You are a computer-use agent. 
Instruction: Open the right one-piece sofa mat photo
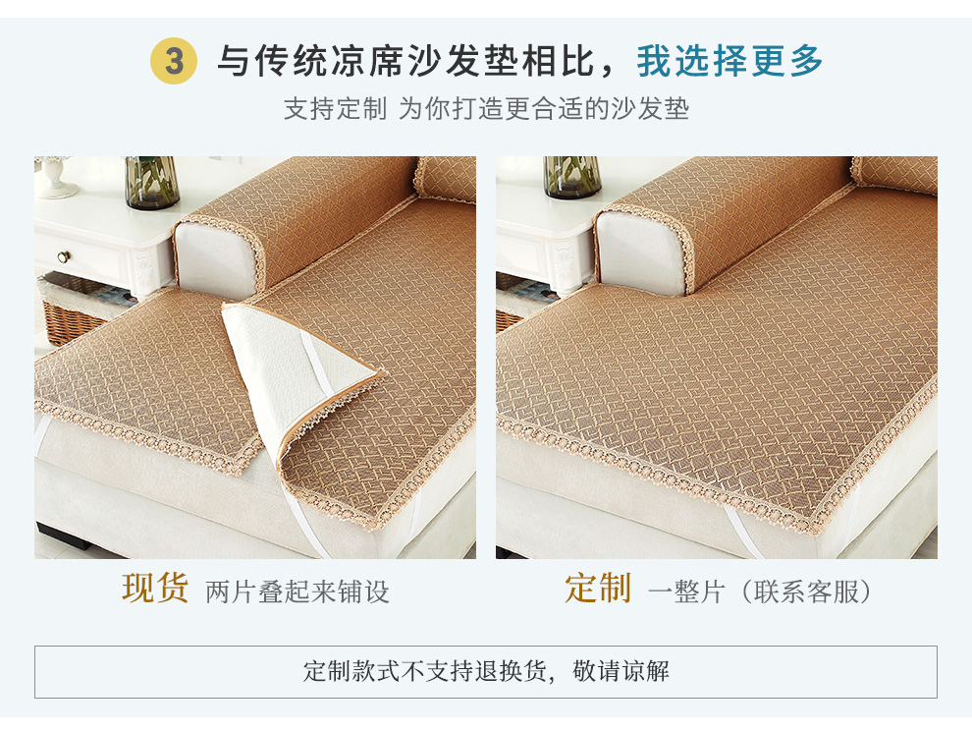716,358
